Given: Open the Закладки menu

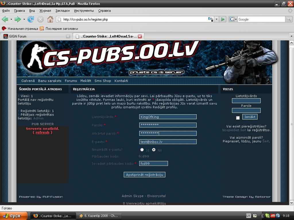Looking at the screenshot, I should pos(62,11).
